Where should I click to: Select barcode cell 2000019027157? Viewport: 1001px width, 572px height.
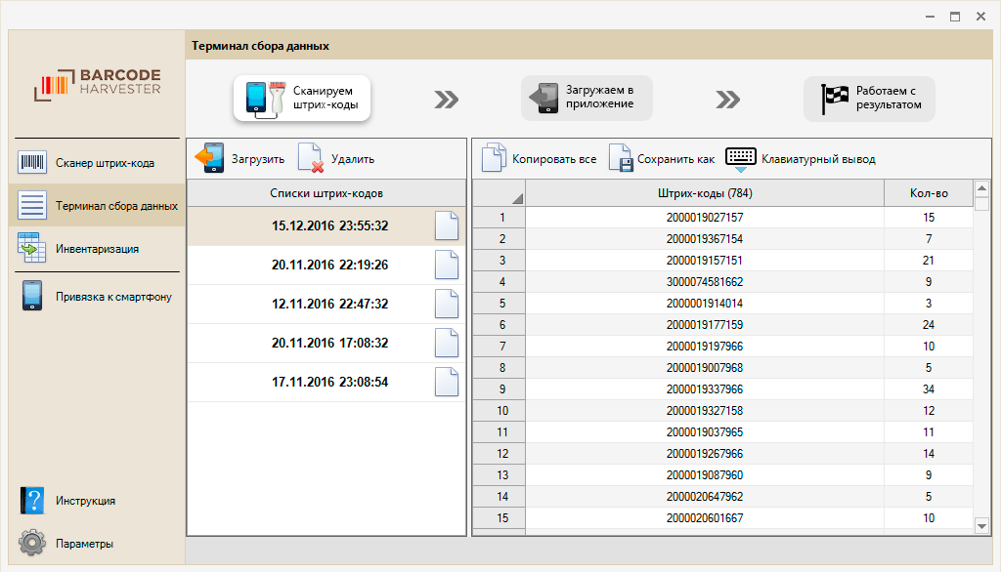705,218
